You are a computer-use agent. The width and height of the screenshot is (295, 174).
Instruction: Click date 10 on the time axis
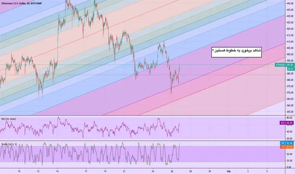coord(19,171)
